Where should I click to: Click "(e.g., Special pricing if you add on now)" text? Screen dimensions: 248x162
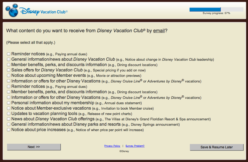tap(115, 70)
